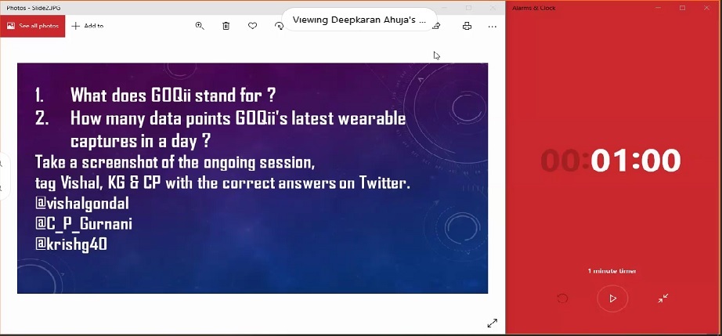This screenshot has width=722, height=336.
Task: Click the @krishg40 text on slide
Action: 71,244
